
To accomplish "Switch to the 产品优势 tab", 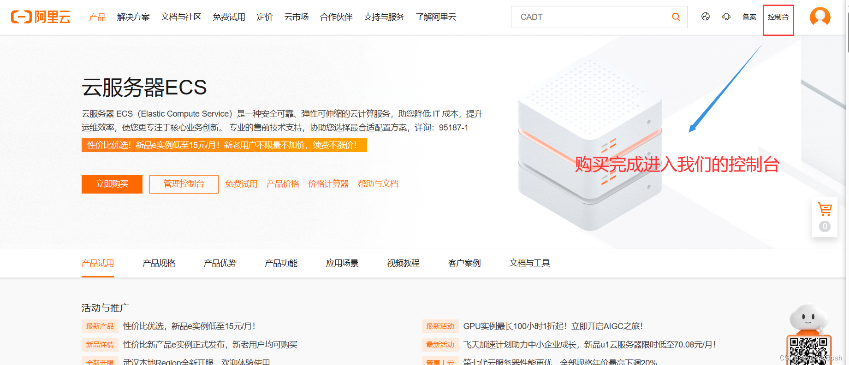I will (220, 263).
